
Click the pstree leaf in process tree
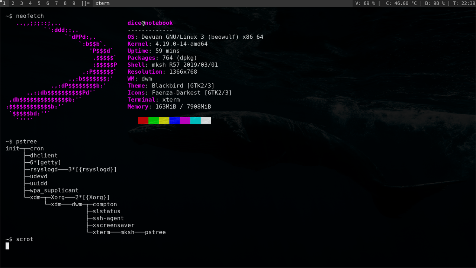[x=155, y=232]
